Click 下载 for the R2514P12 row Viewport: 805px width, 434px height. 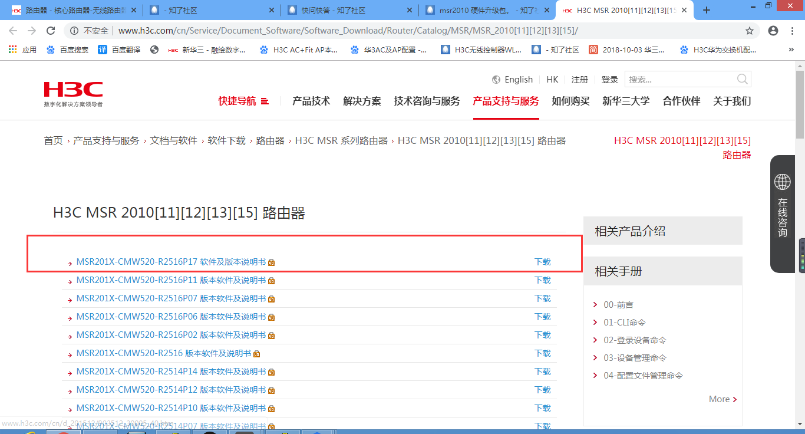543,390
